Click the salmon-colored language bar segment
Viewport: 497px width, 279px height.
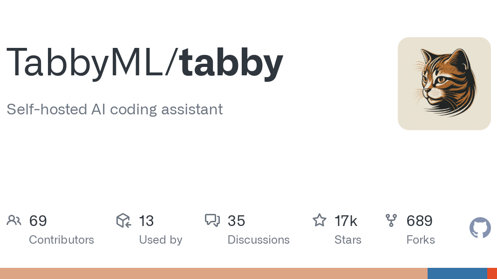[x=214, y=273]
